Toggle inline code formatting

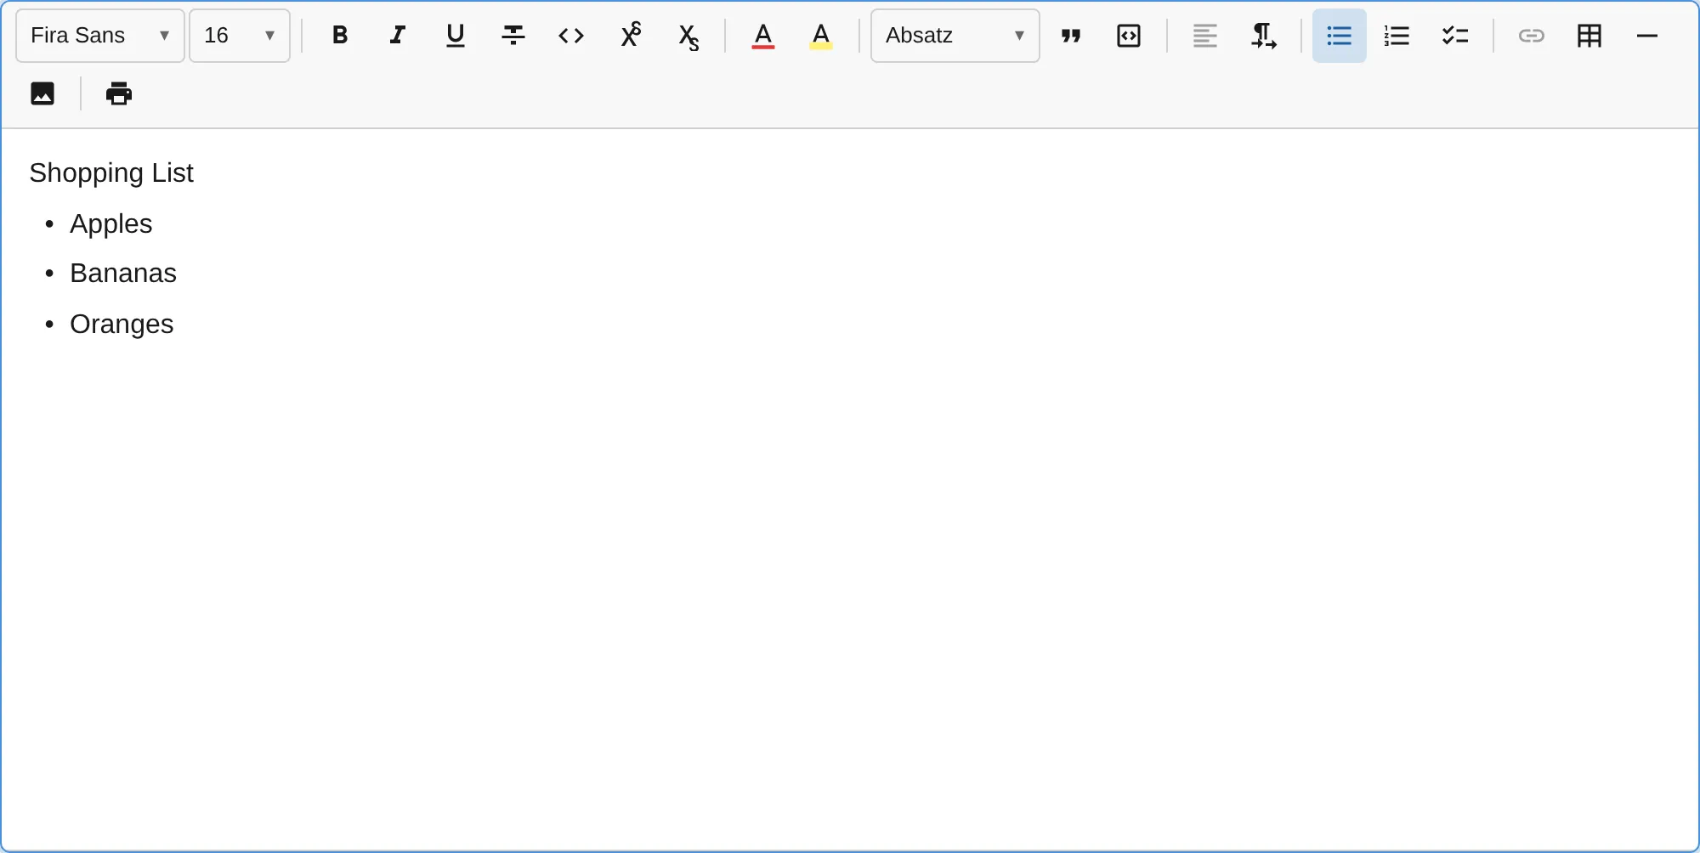point(570,35)
